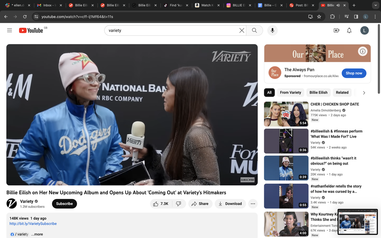This screenshot has width=381, height=238.
Task: Click the main video player
Action: tap(132, 115)
